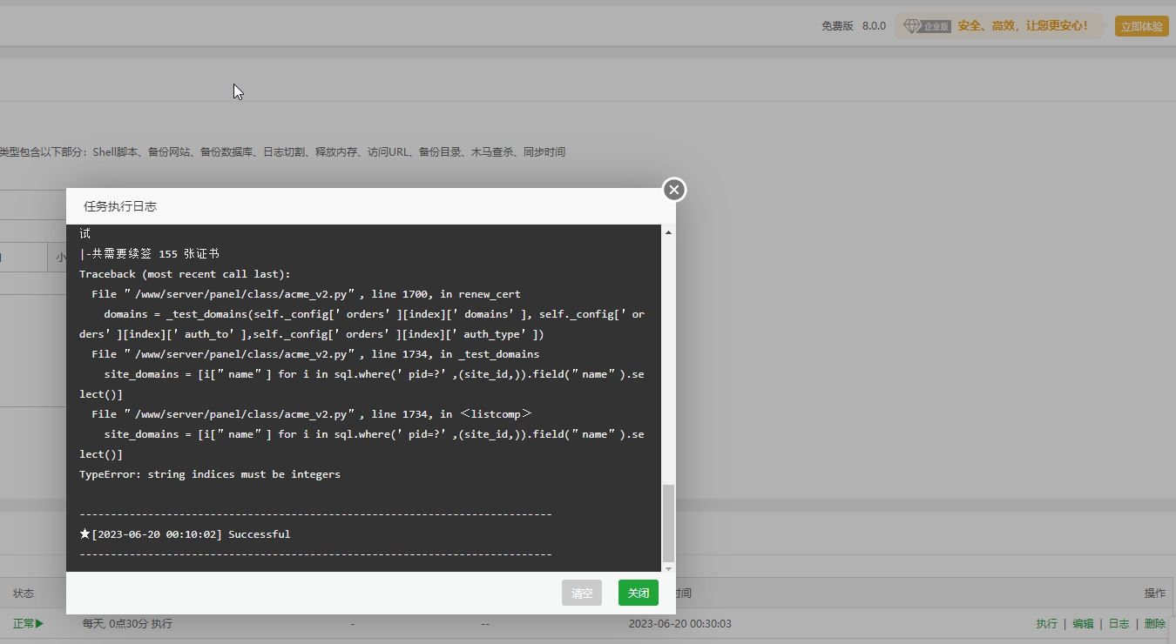Viewport: 1176px width, 644px height.
Task: Click the 立即体验 upgrade button
Action: coord(1141,26)
